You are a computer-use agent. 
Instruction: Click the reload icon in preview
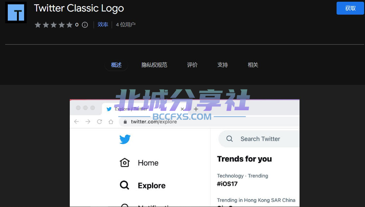click(99, 122)
